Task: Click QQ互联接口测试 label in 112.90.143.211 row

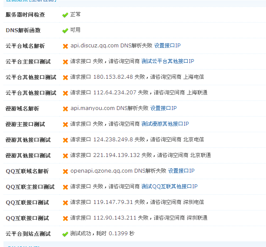Action: [27, 218]
